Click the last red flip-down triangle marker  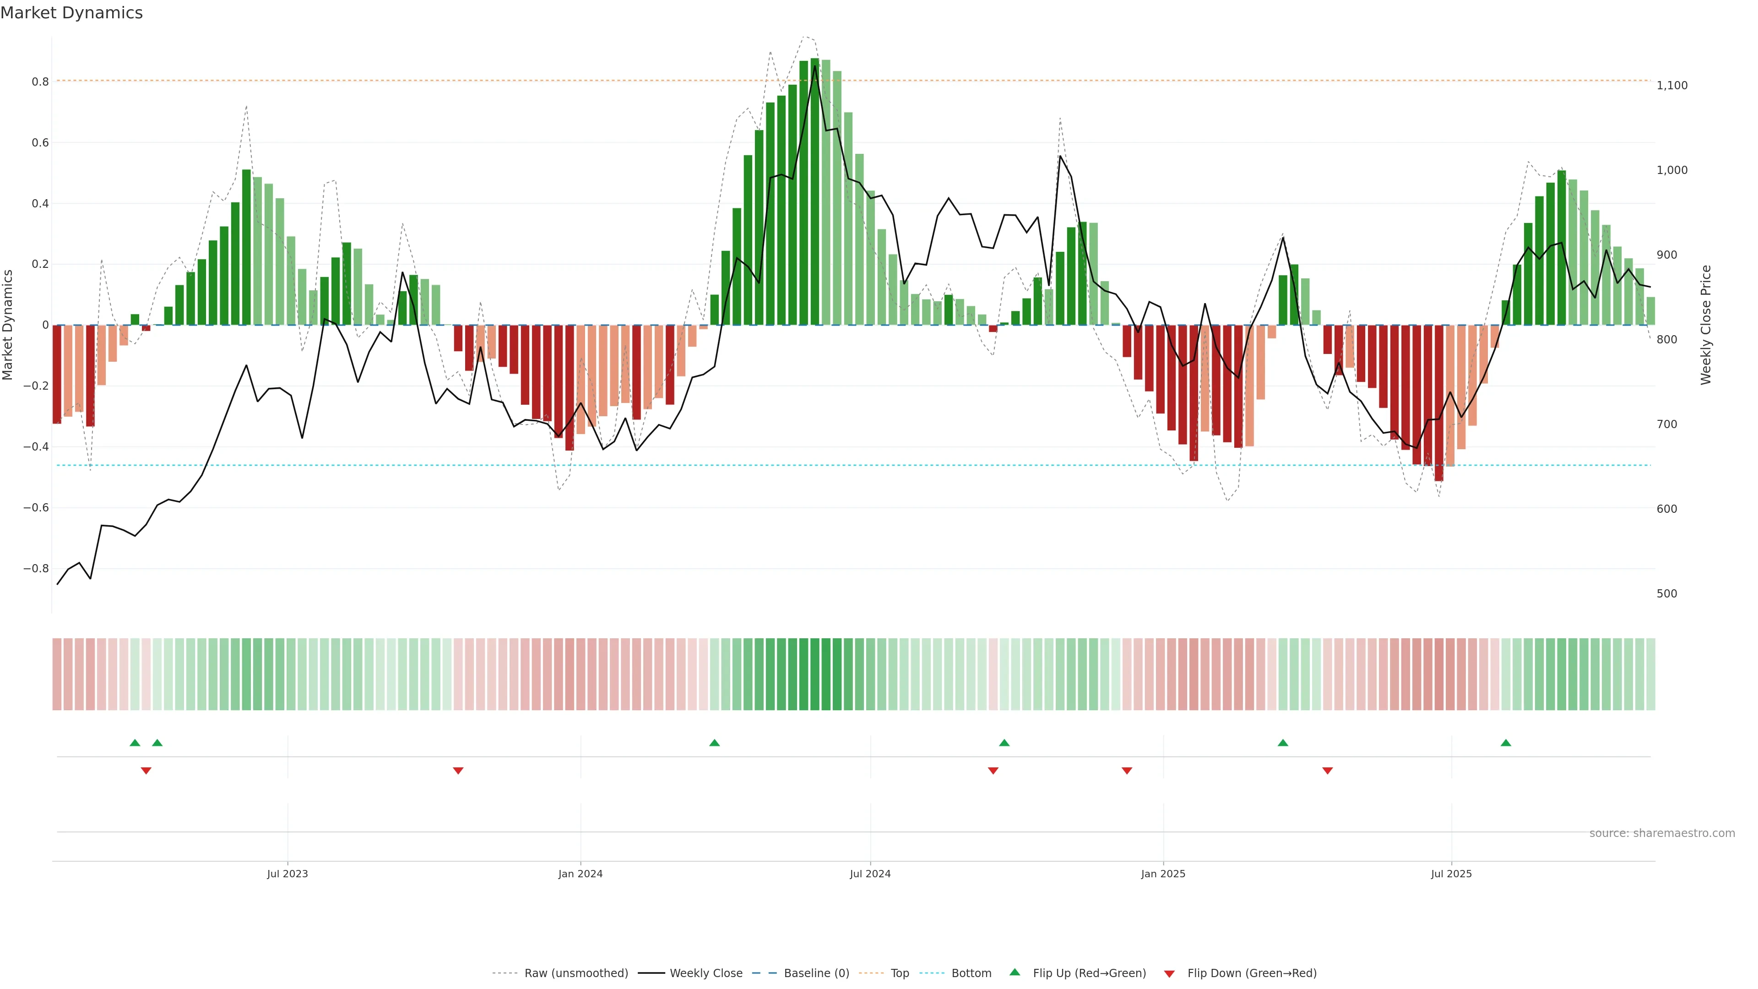[1327, 771]
